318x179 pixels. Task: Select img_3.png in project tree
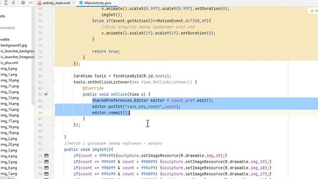9,150
